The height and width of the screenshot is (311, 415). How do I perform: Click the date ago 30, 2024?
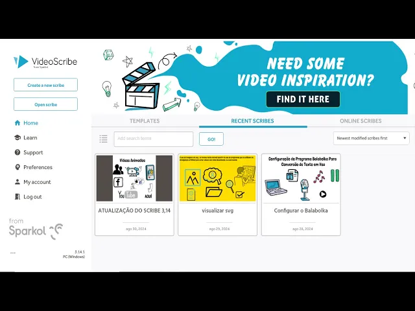136,229
